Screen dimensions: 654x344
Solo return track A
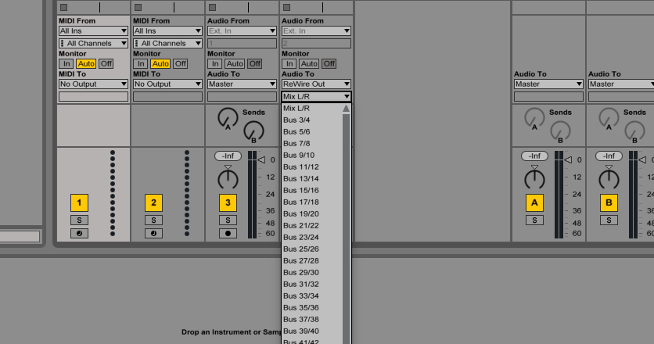click(x=534, y=220)
